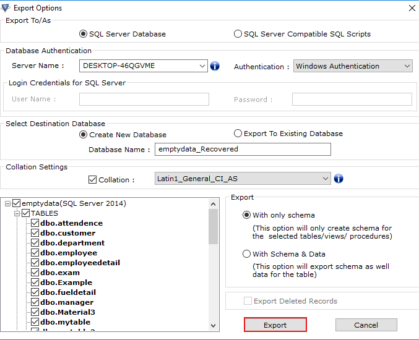Select the dbo.exam tree row label
This screenshot has height=340, width=419.
click(x=60, y=272)
